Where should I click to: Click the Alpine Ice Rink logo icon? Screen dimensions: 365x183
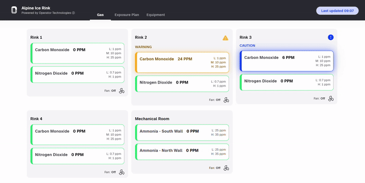(13, 10)
